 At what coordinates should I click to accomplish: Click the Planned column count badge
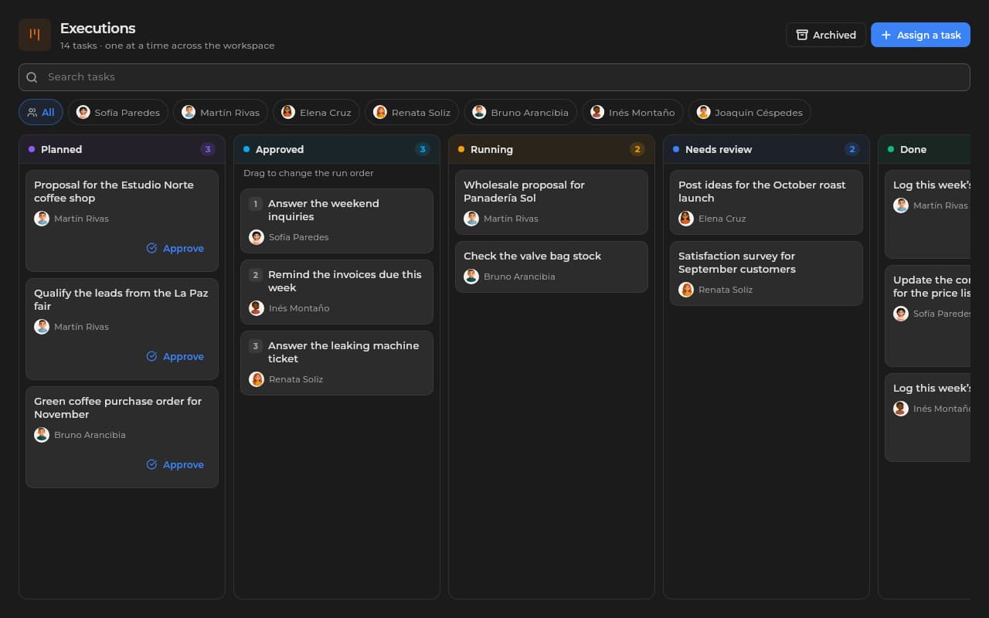208,149
